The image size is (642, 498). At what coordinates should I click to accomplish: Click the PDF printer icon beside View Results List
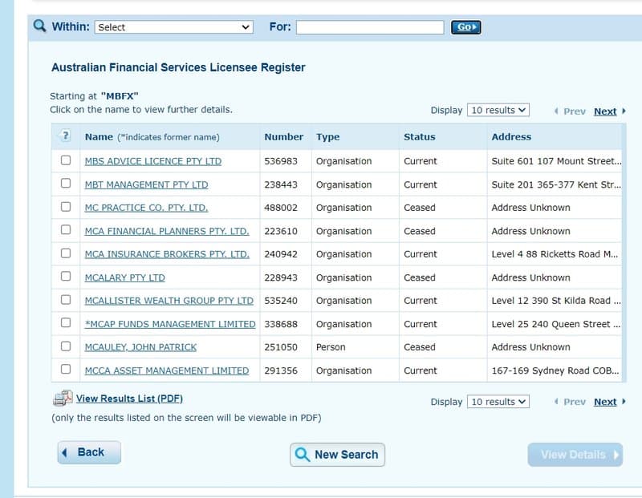(x=63, y=398)
